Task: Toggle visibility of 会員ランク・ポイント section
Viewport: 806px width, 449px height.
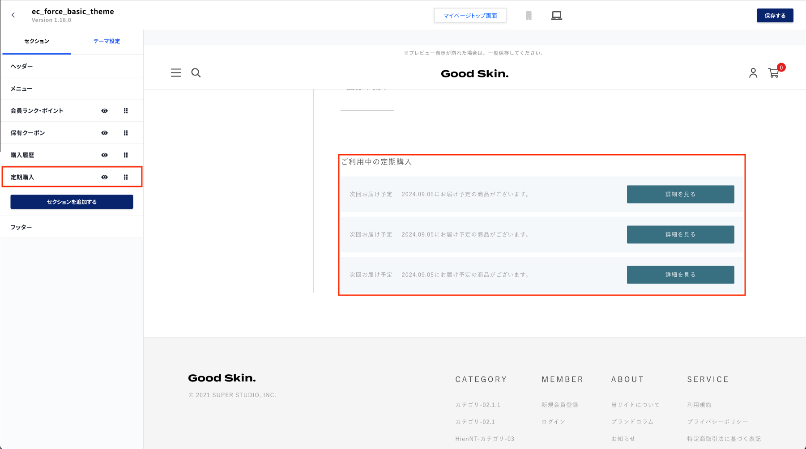Action: (x=105, y=111)
